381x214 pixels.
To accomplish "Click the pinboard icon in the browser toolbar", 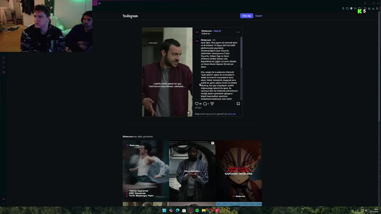I will (343, 8).
